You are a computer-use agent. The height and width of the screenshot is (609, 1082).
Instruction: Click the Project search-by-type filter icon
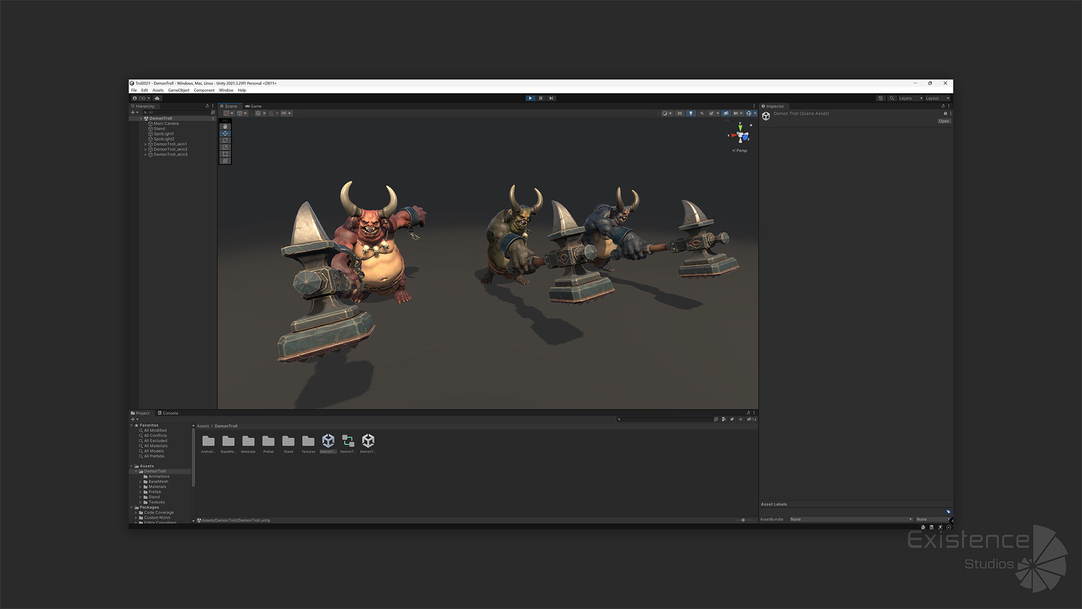pos(724,419)
